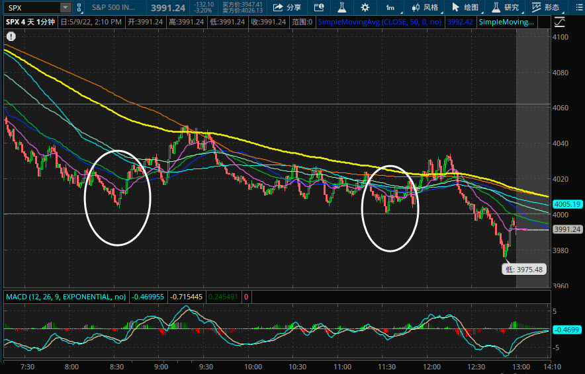Image resolution: width=585 pixels, height=374 pixels.
Task: Click the -3.20% percent change value
Action: (203, 11)
